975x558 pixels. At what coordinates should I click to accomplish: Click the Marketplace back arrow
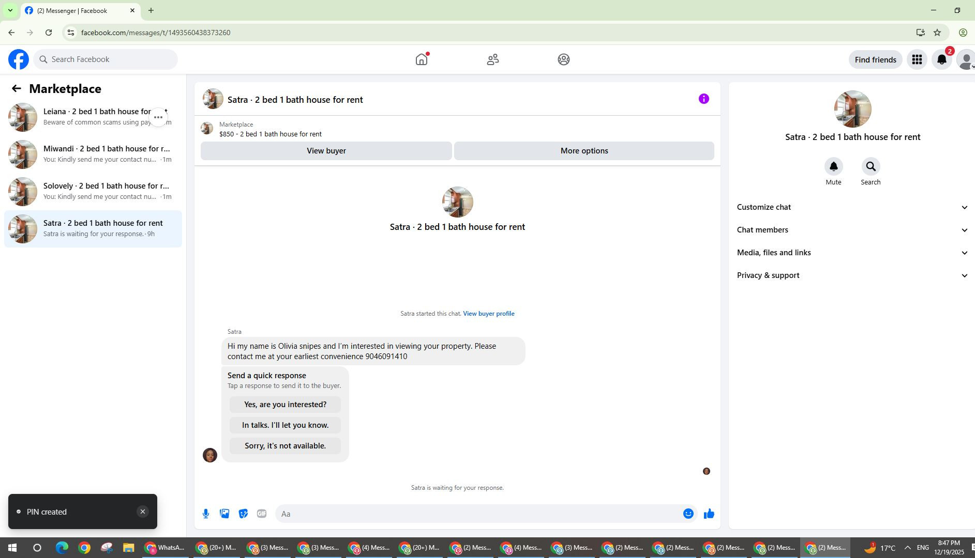(17, 89)
